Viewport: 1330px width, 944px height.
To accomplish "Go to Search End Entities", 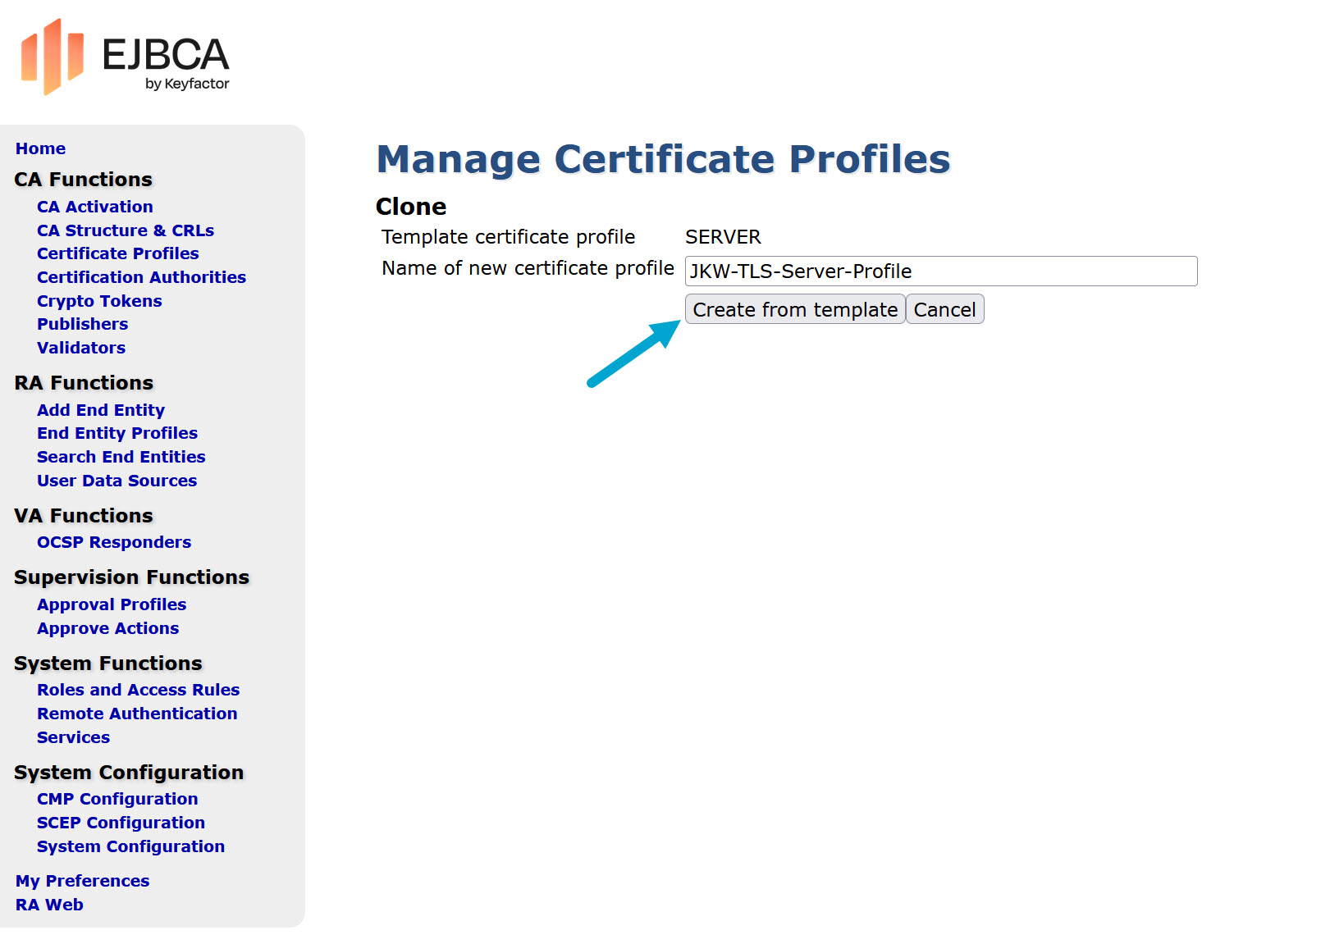I will [121, 457].
